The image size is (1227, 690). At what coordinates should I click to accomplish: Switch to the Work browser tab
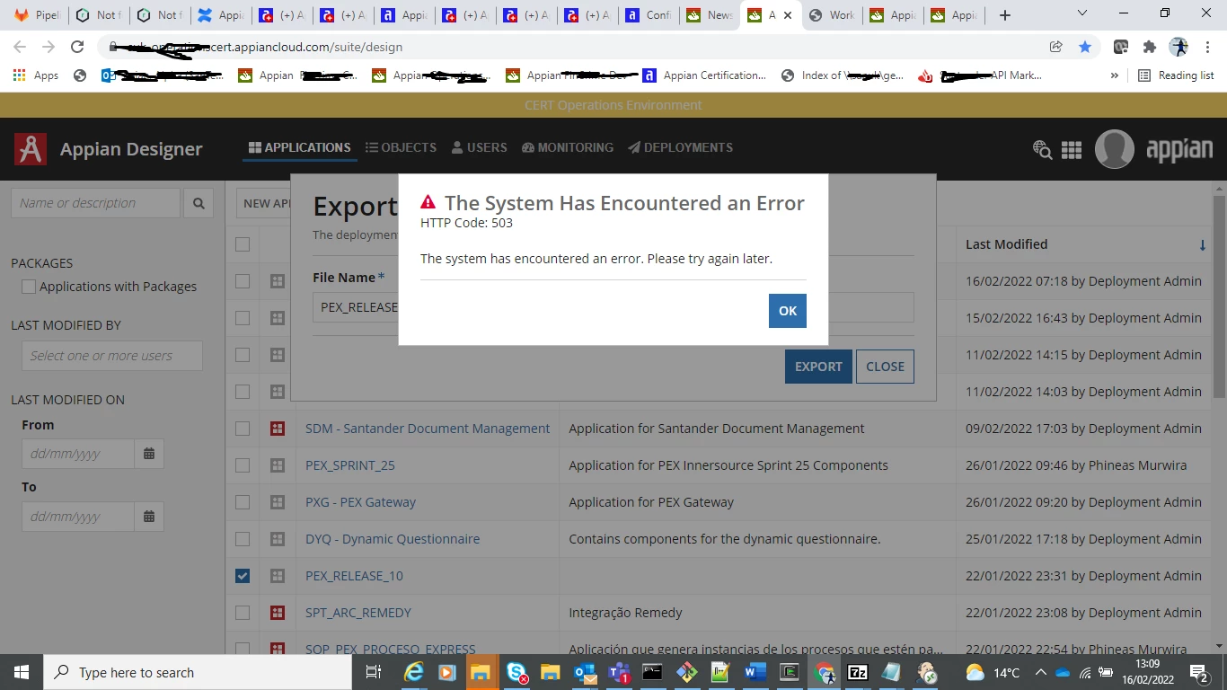(x=832, y=15)
